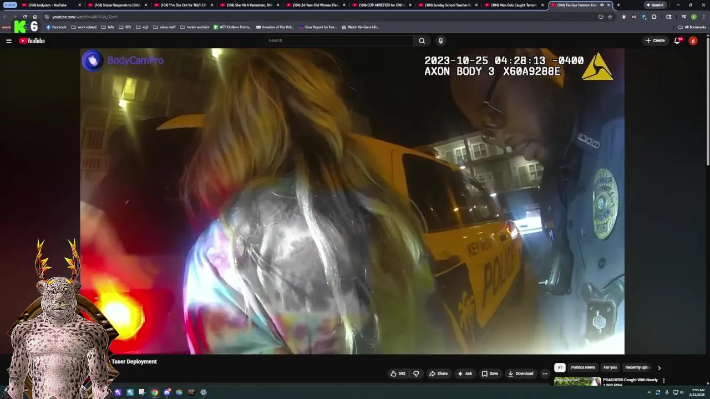Open YouTube notifications bell
This screenshot has height=399, width=710.
tap(678, 40)
